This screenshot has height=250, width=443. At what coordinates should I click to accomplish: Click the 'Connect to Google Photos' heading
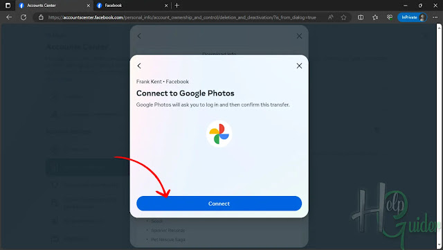pos(186,93)
